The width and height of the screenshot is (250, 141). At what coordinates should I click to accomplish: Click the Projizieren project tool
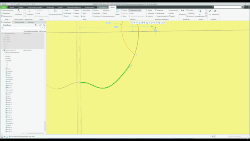click(x=96, y=16)
